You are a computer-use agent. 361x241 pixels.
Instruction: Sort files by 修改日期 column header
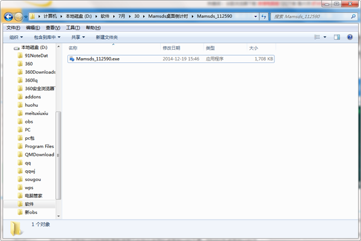pos(171,47)
